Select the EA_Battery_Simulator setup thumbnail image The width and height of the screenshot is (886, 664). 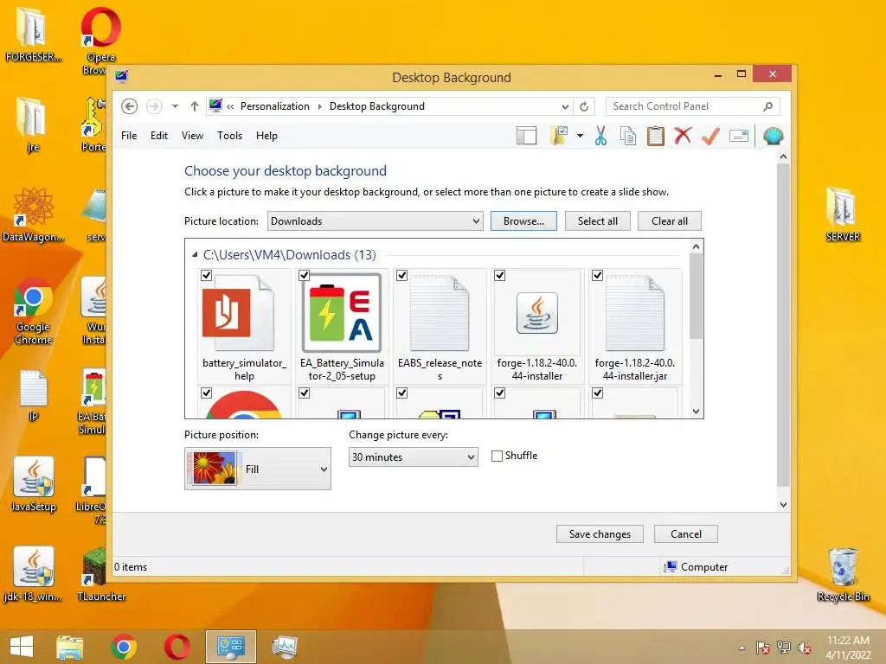point(341,313)
